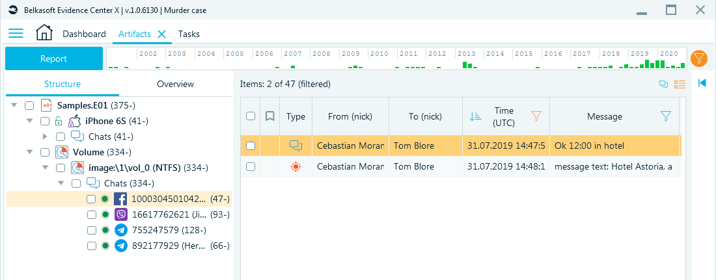Open the Overview tab
Screen dimensions: 716x280
175,84
